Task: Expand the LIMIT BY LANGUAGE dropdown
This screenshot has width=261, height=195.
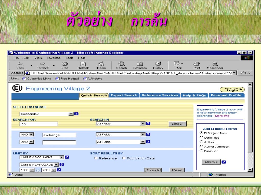Action: [57, 165]
